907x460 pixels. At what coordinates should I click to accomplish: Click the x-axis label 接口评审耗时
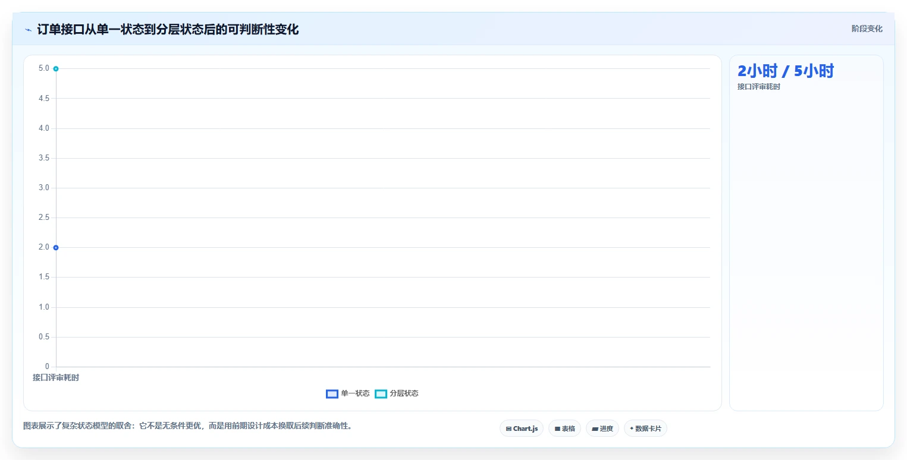pos(56,377)
